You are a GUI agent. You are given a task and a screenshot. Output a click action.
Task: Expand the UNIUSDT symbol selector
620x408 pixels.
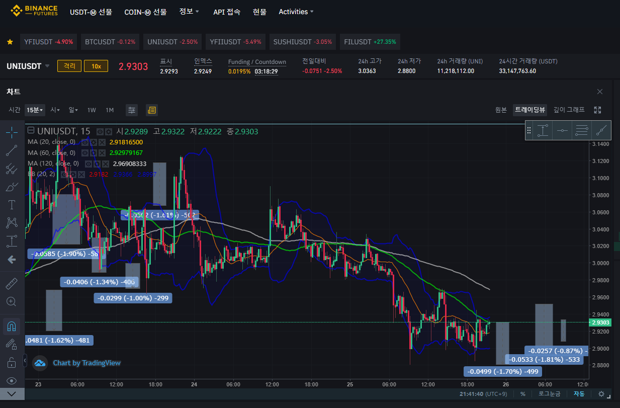pyautogui.click(x=47, y=66)
